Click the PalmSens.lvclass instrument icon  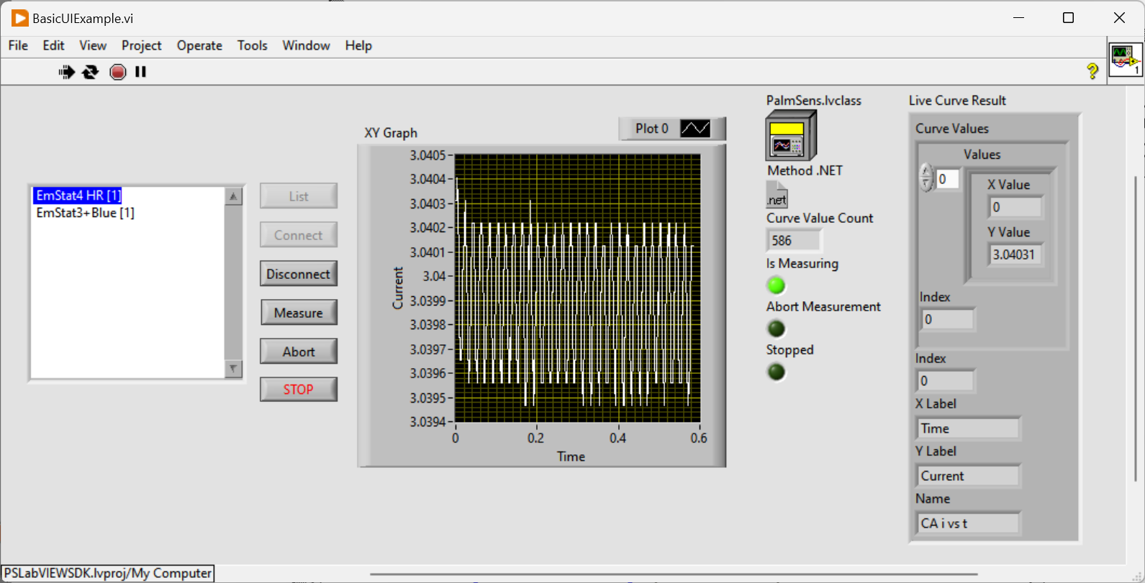coord(790,136)
